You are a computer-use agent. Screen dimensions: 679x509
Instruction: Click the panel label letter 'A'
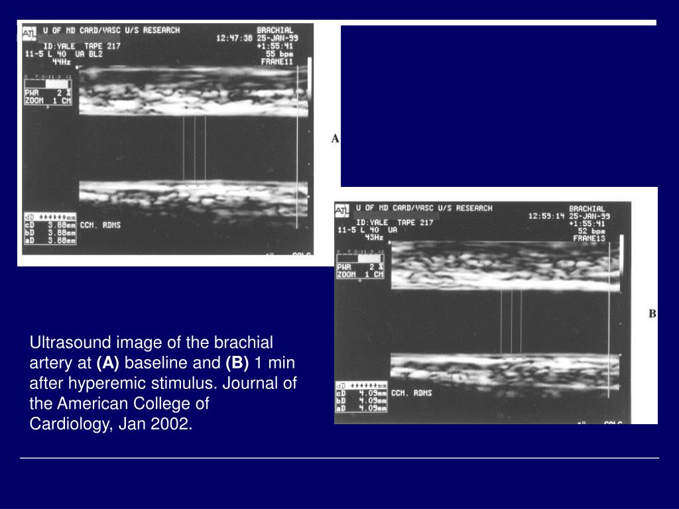pos(335,139)
